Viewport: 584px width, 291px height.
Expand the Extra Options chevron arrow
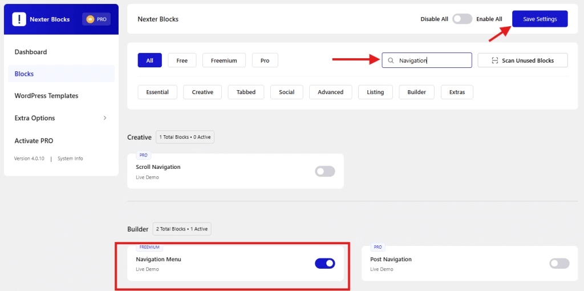(104, 118)
